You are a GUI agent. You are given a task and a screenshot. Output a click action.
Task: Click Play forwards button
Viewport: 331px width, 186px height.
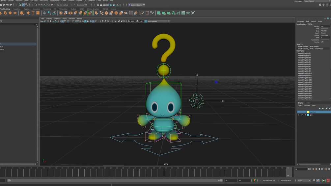(x=322, y=169)
